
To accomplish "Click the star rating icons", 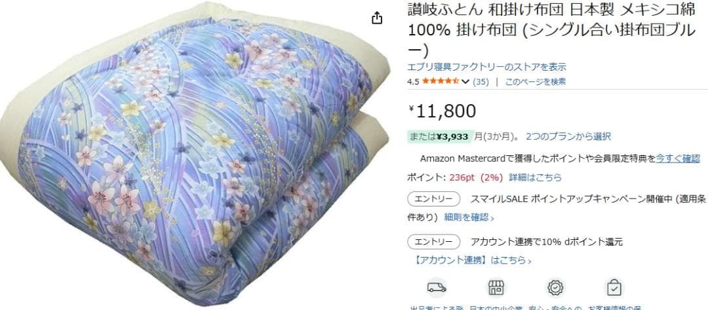I will 441,82.
